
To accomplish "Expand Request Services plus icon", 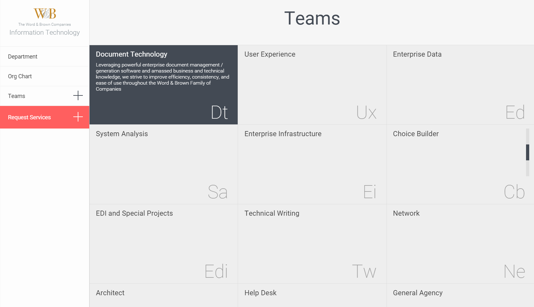I will 78,117.
